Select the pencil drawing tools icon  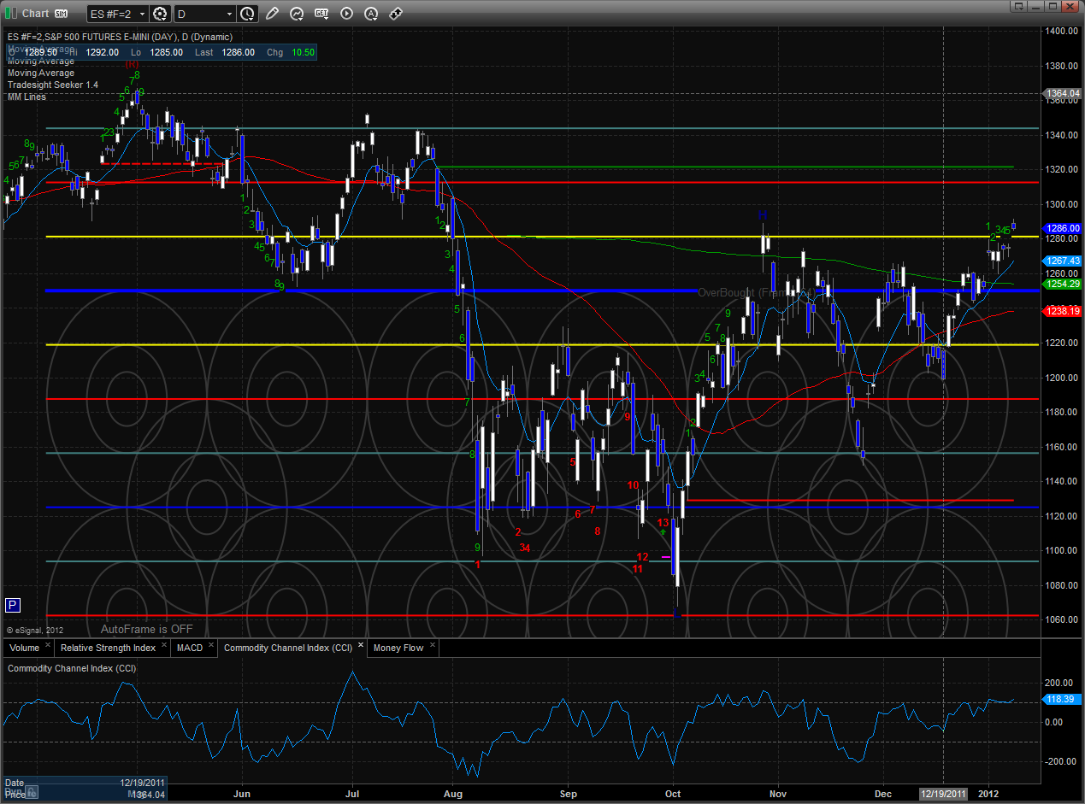272,14
